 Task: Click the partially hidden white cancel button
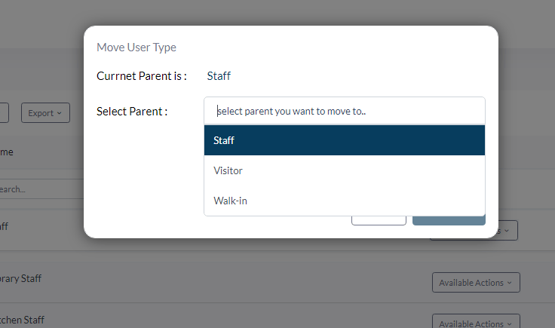pyautogui.click(x=379, y=220)
